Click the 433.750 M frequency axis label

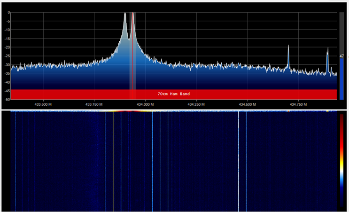94,104
